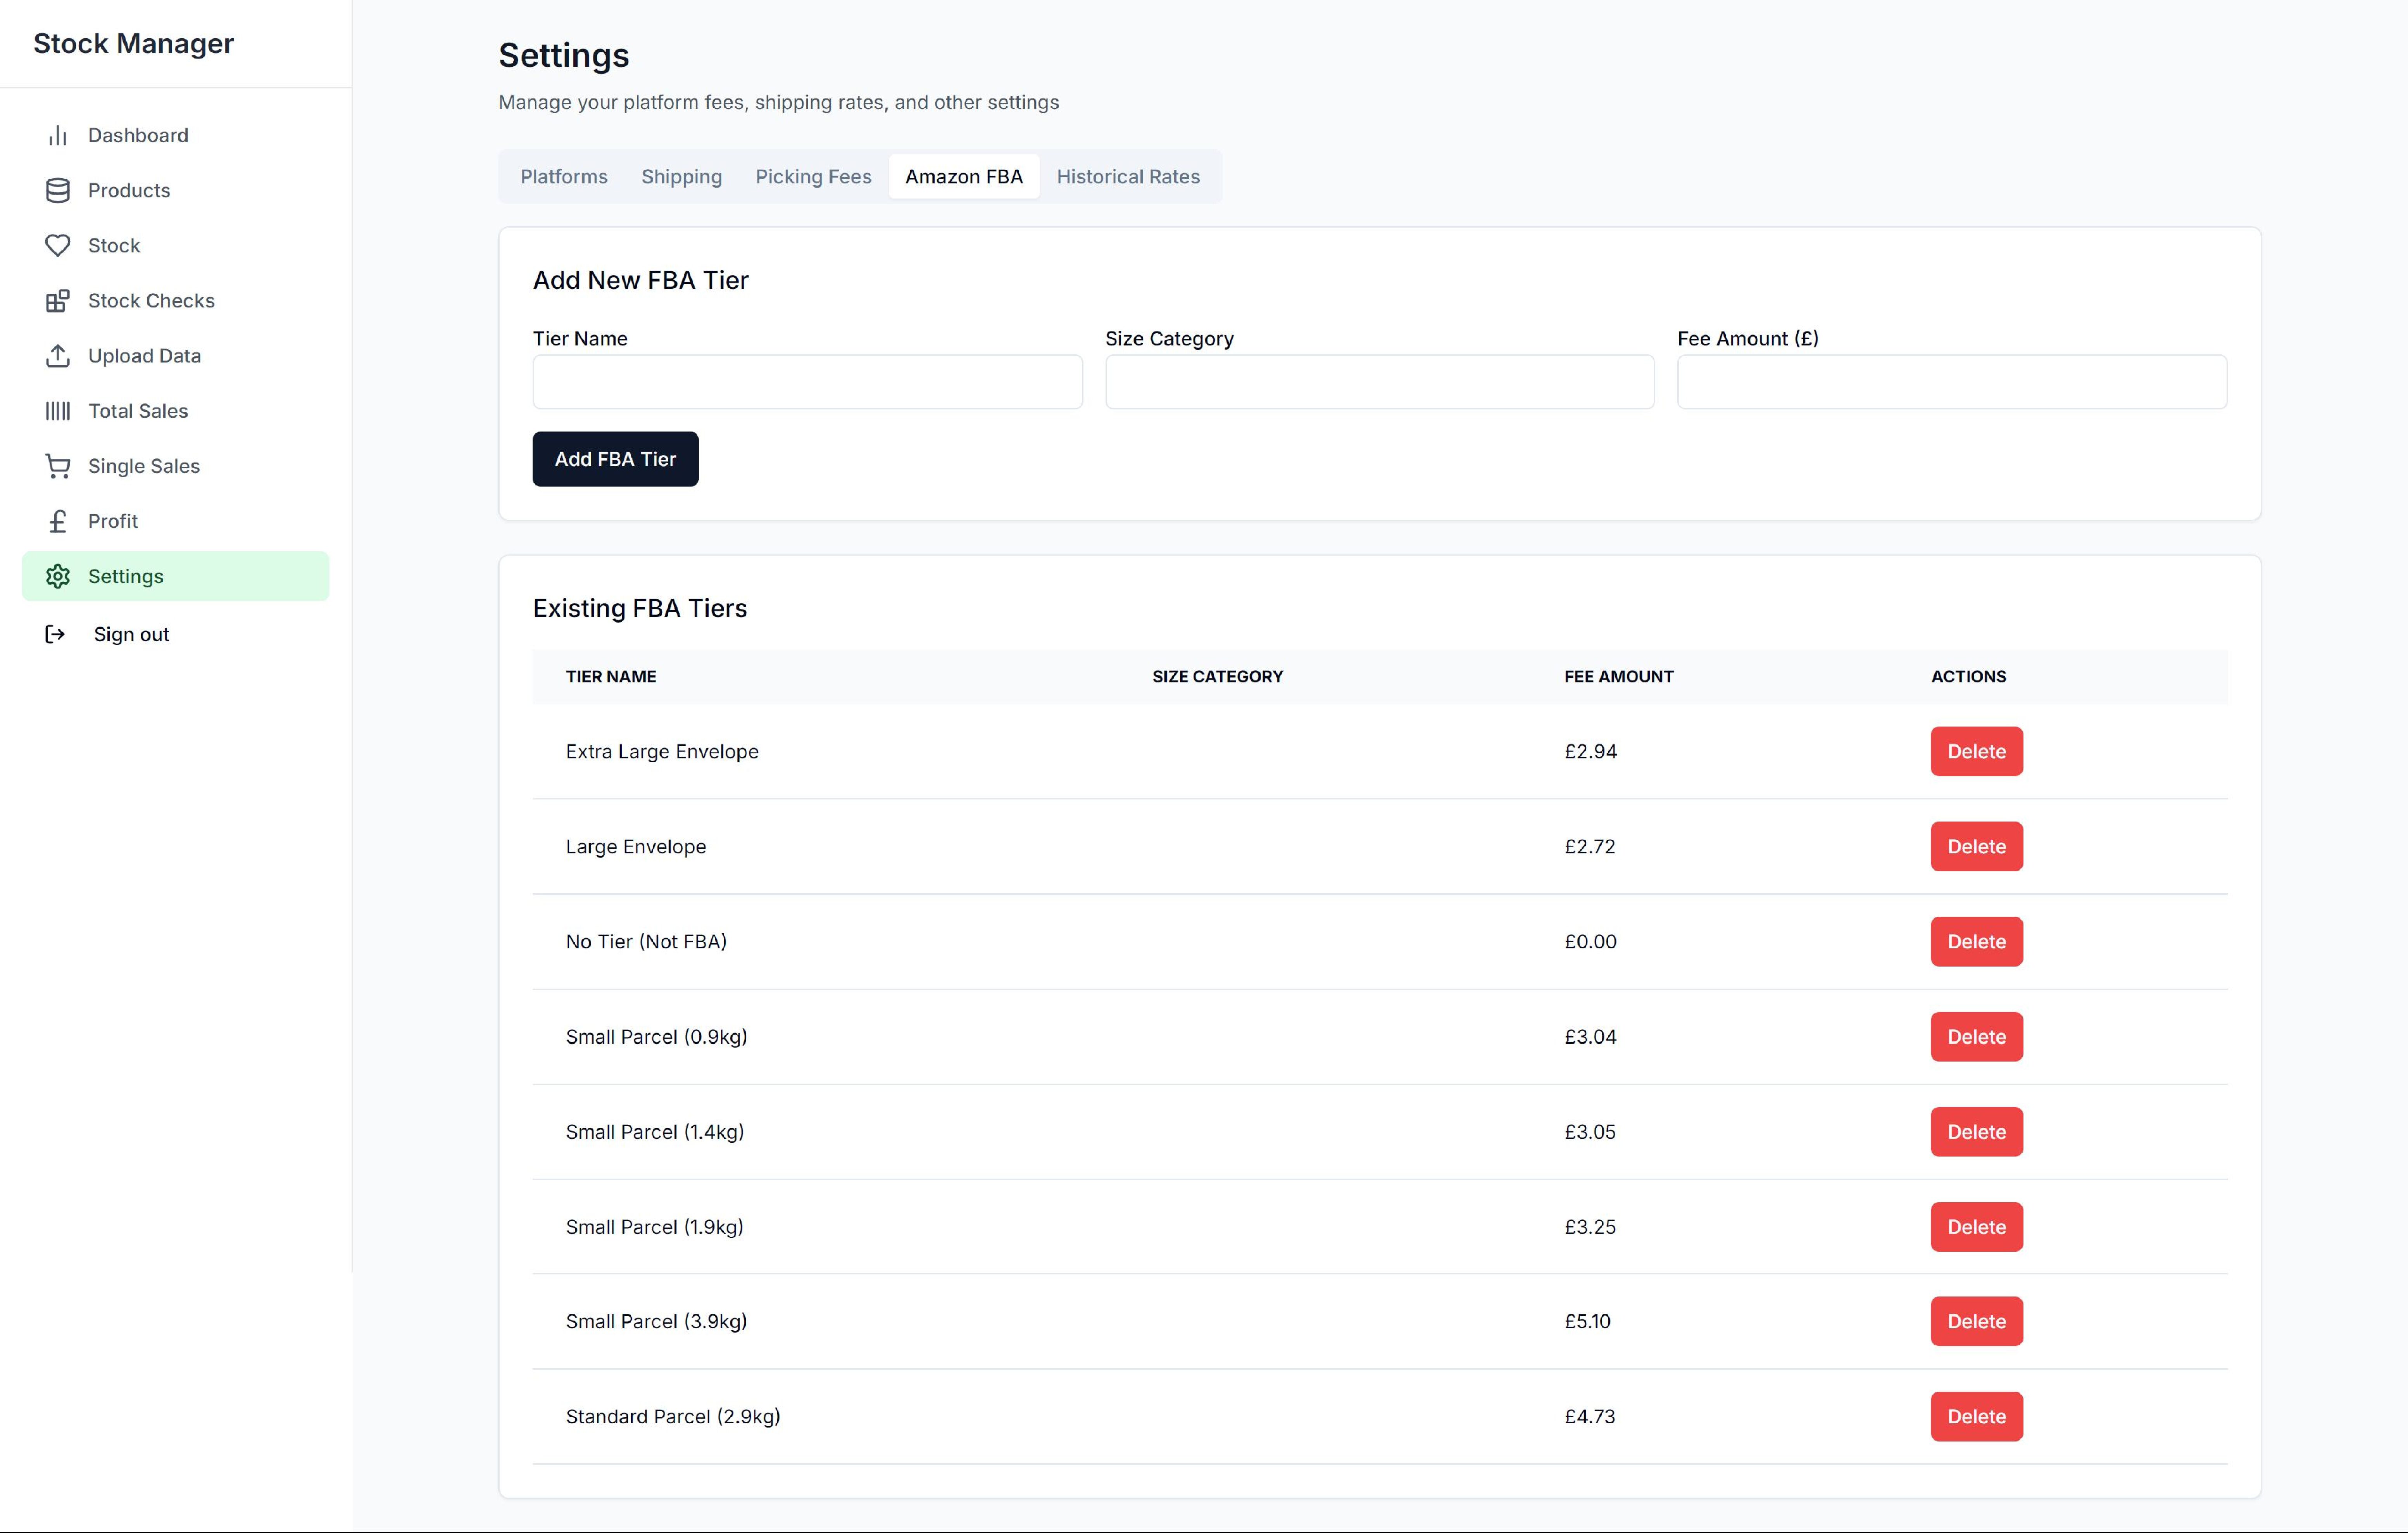Click the Upload Data arrow icon
The height and width of the screenshot is (1533, 2408).
58,355
